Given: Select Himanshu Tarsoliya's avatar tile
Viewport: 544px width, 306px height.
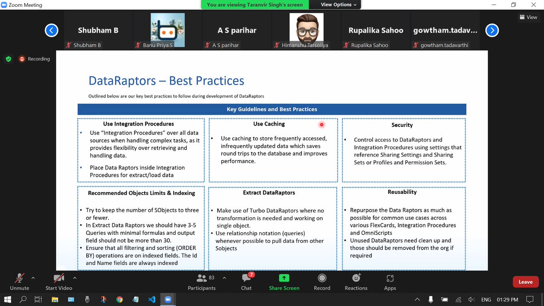Looking at the screenshot, I should point(306,30).
